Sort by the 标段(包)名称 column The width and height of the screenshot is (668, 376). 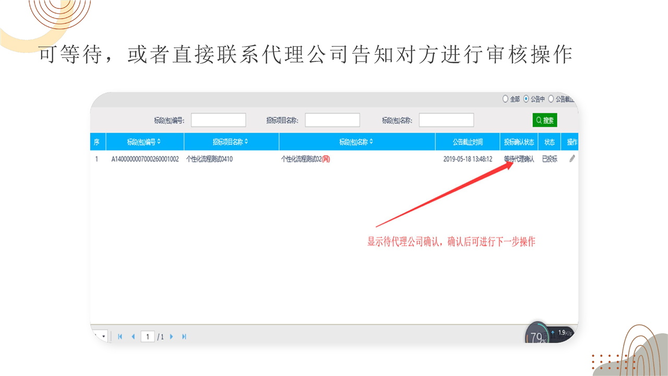[x=356, y=142]
